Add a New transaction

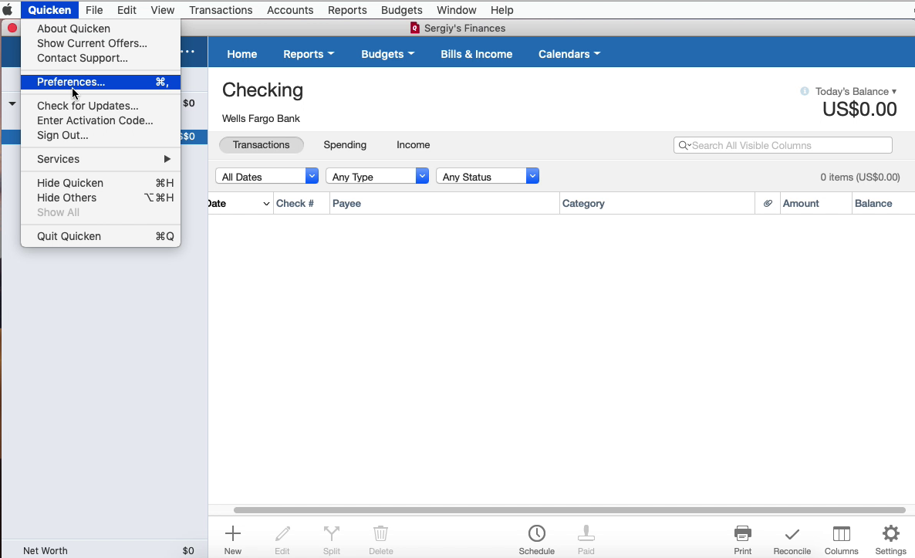(233, 540)
